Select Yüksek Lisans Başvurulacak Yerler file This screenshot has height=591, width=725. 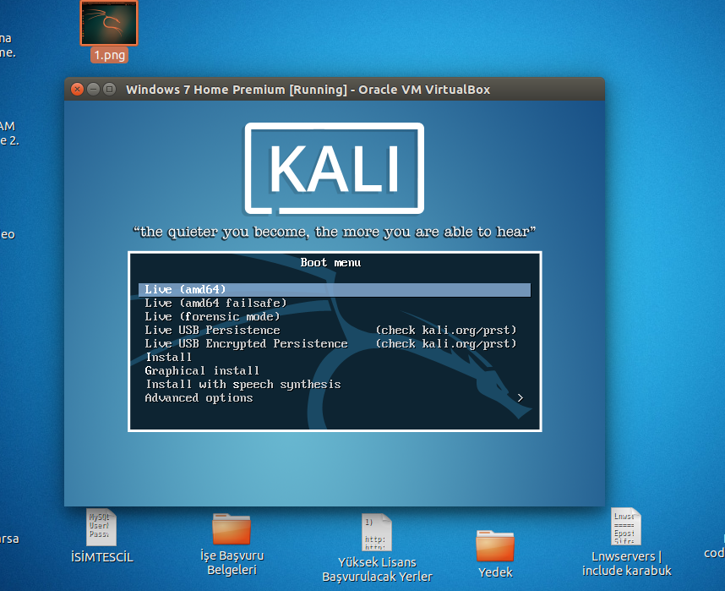click(x=377, y=531)
